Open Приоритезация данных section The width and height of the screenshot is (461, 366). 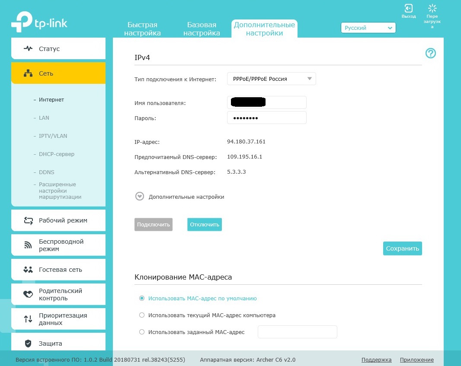[58, 319]
